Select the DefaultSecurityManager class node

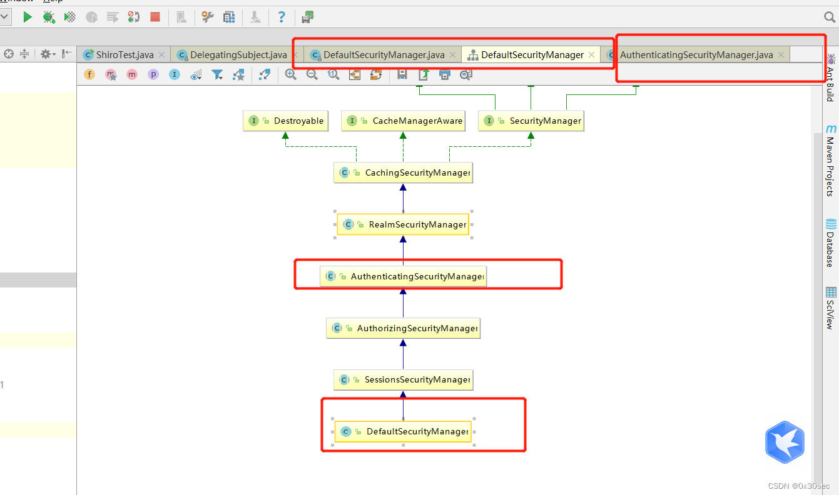[x=403, y=431]
